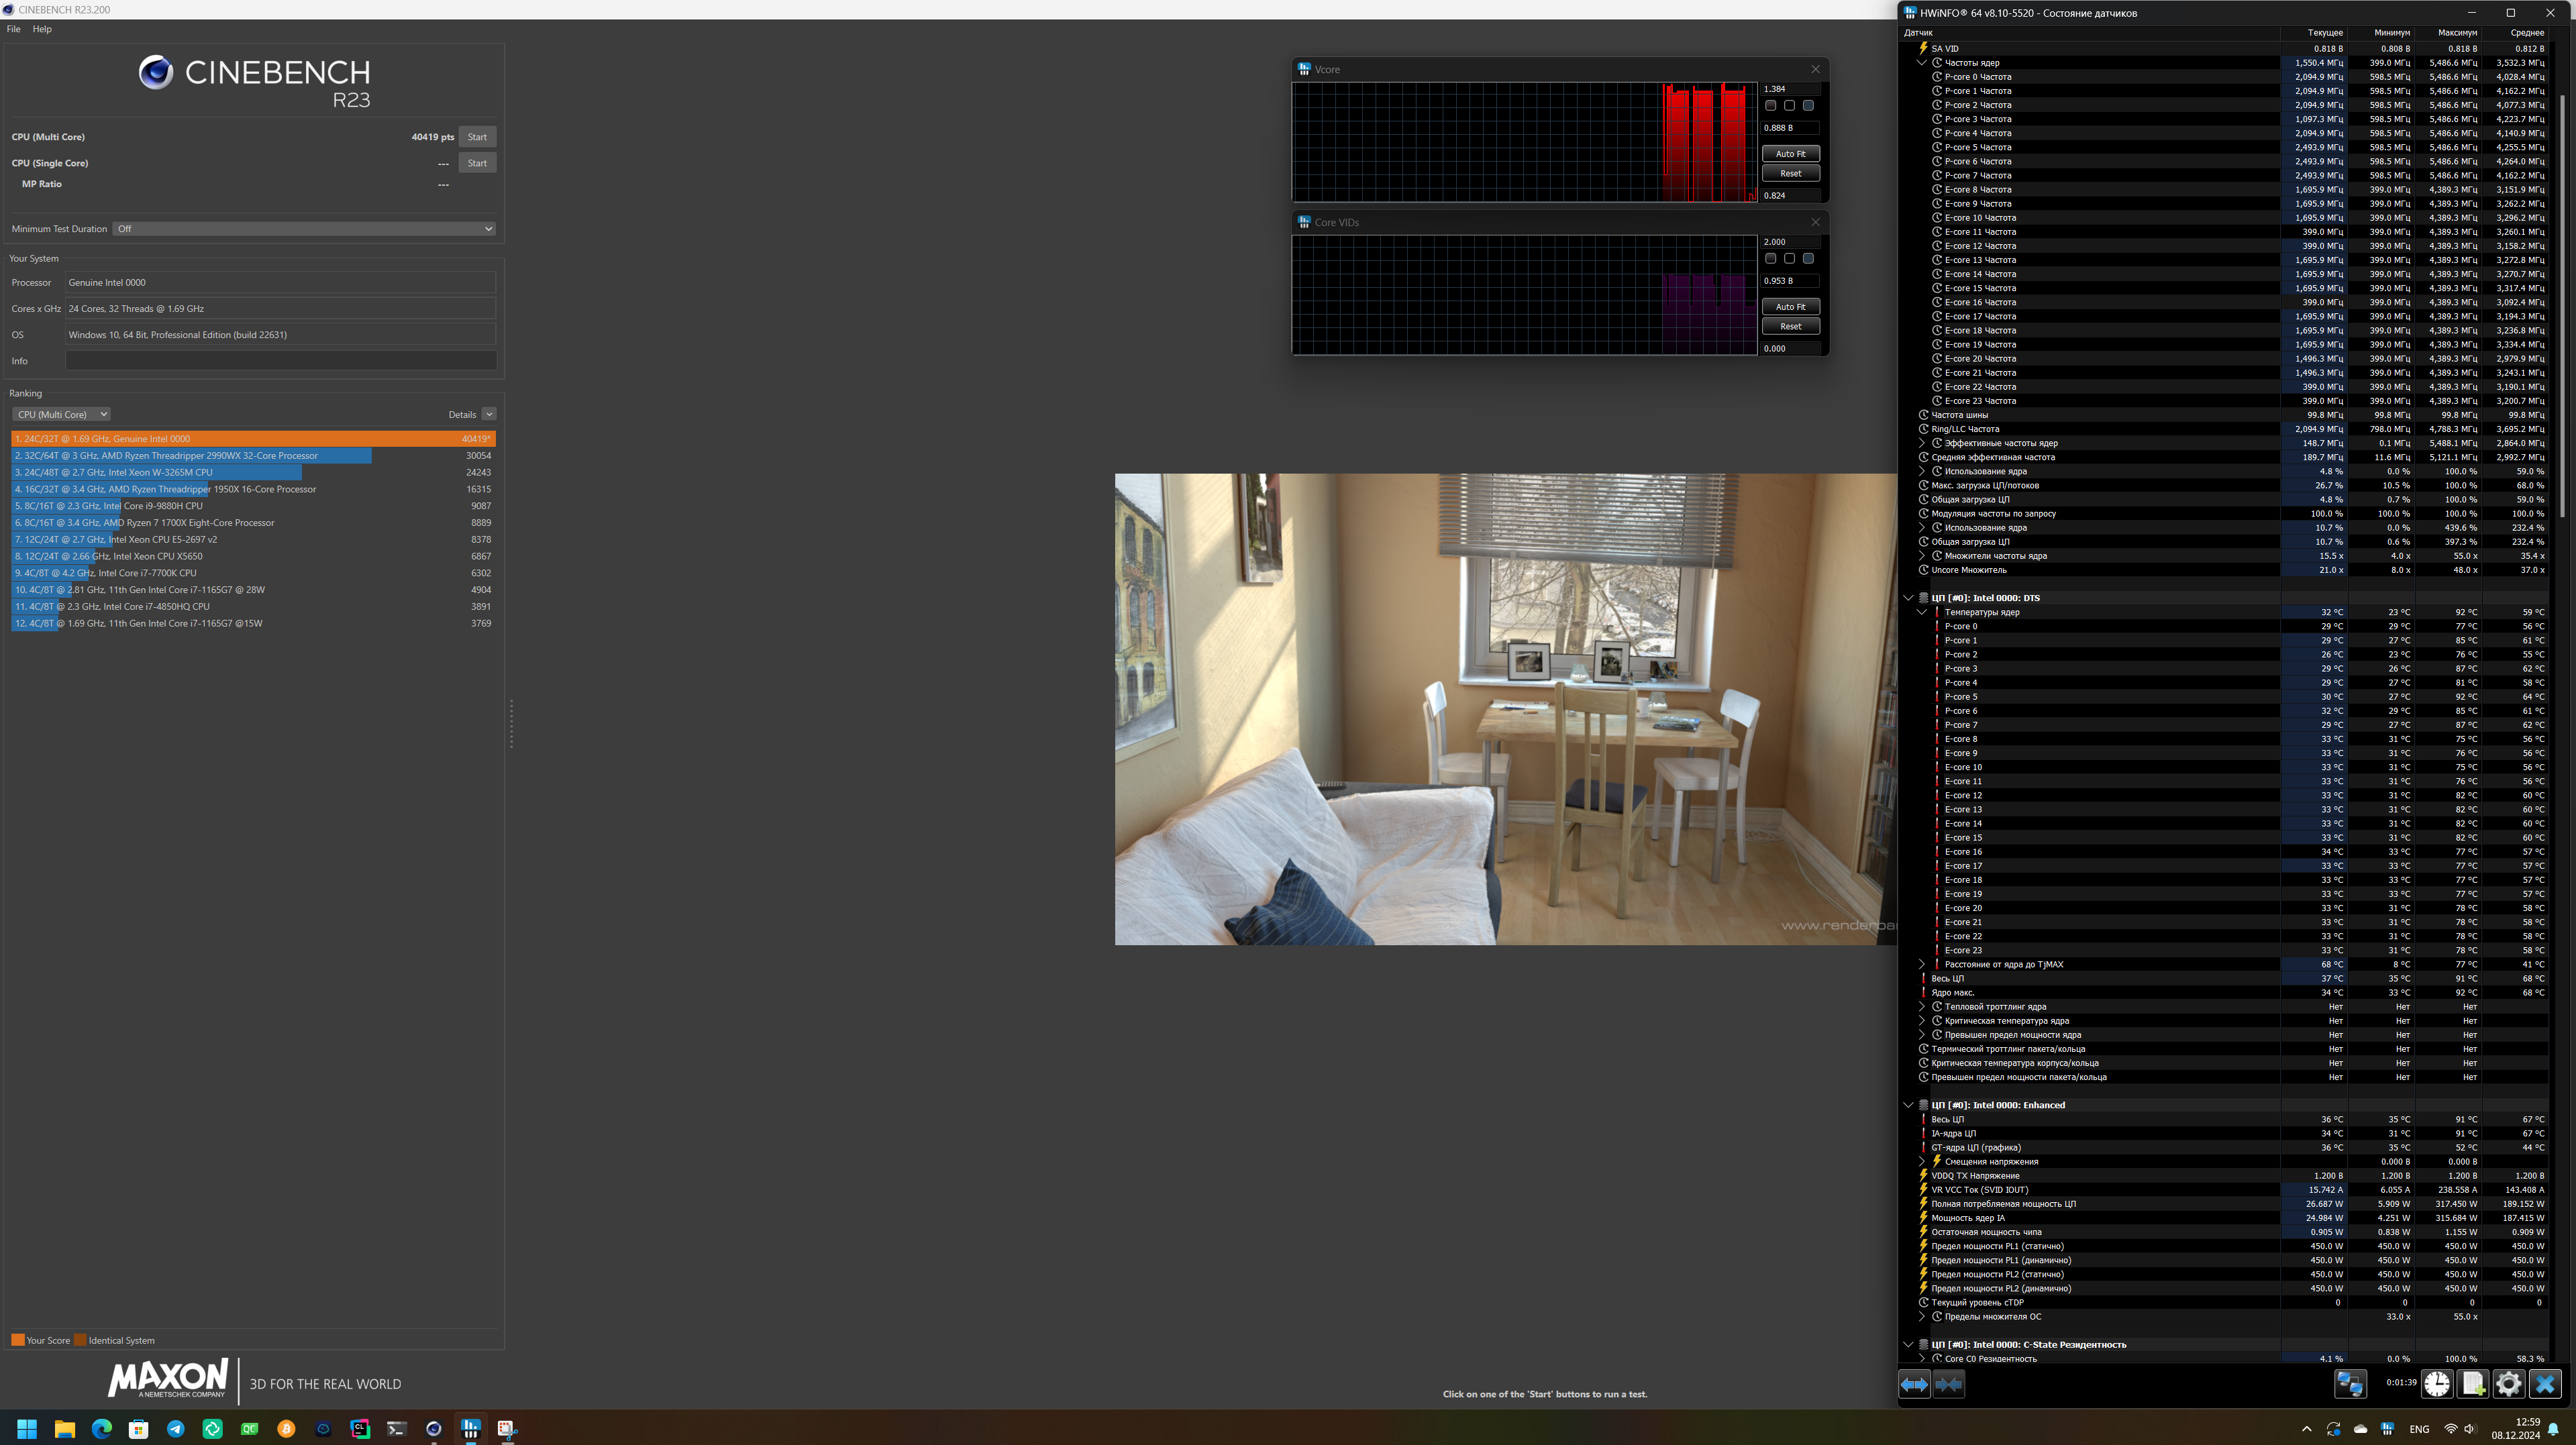
Task: Click the blue X close sensors icon
Action: [2545, 1384]
